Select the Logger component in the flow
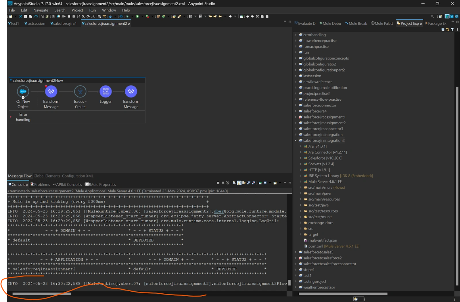 [106, 91]
